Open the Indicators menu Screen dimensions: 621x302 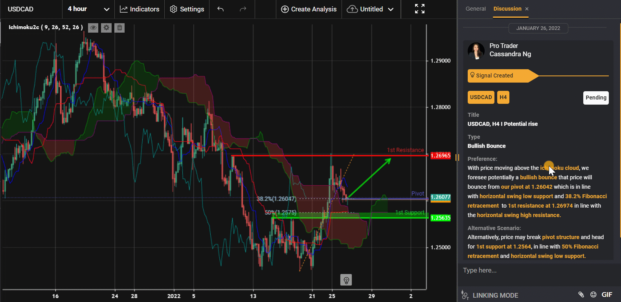pyautogui.click(x=140, y=9)
